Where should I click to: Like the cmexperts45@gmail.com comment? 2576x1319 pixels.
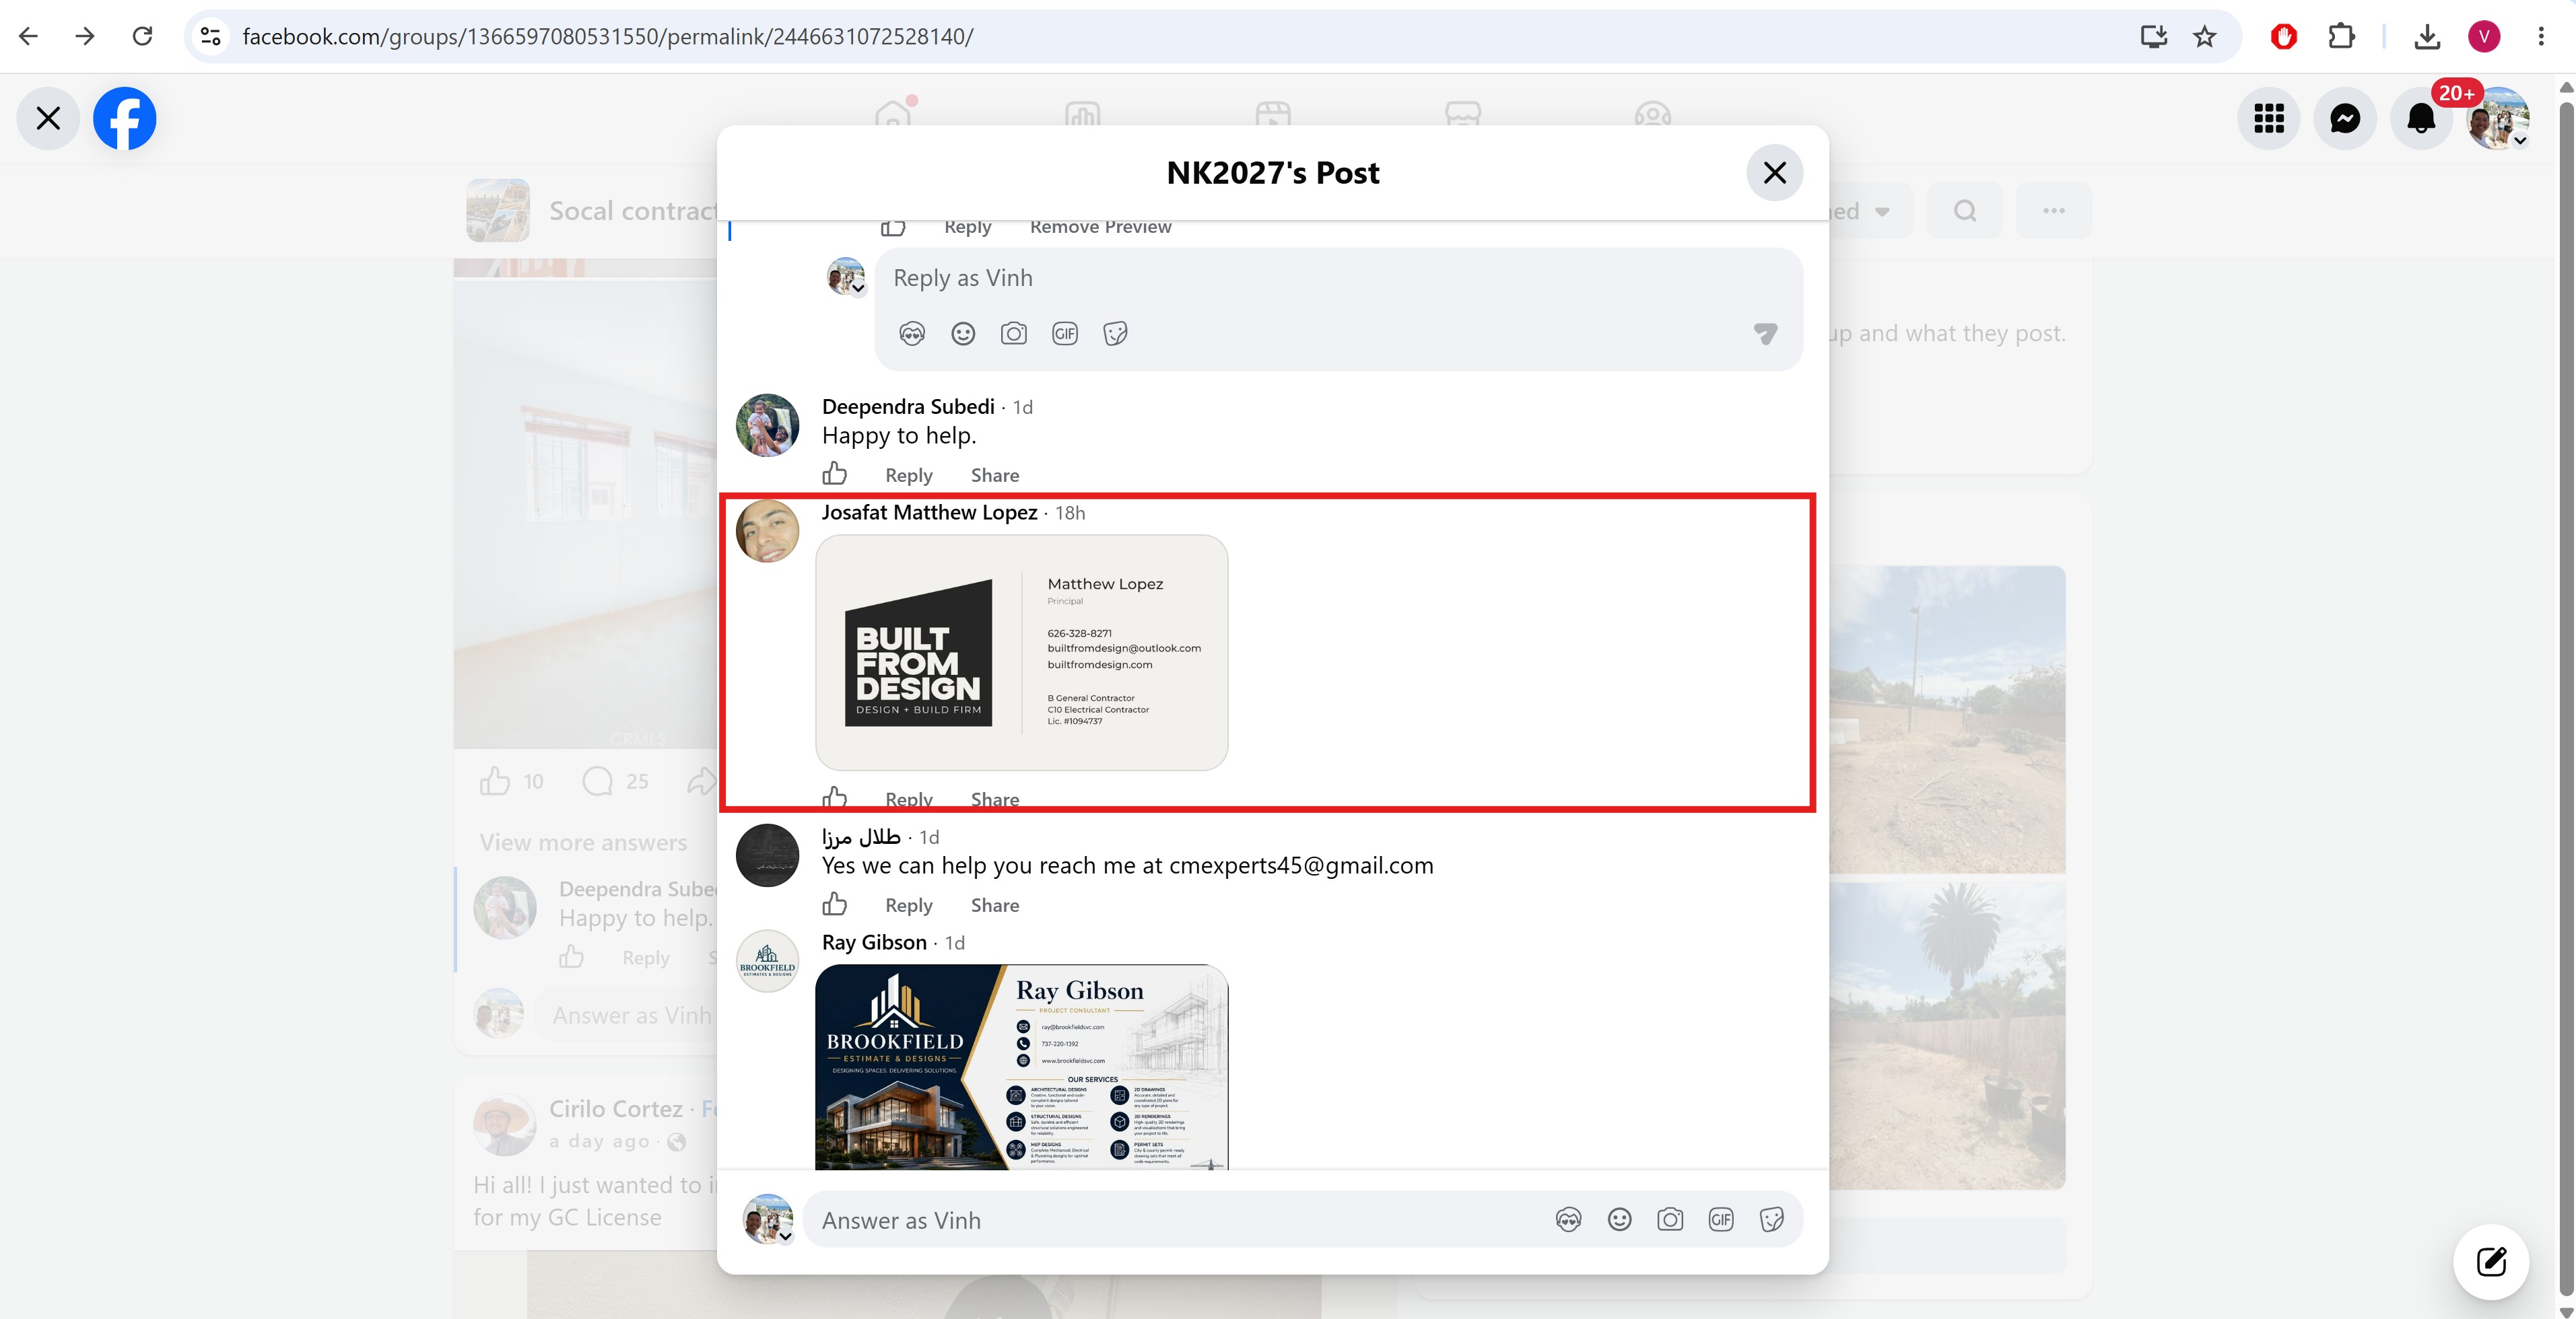[835, 904]
